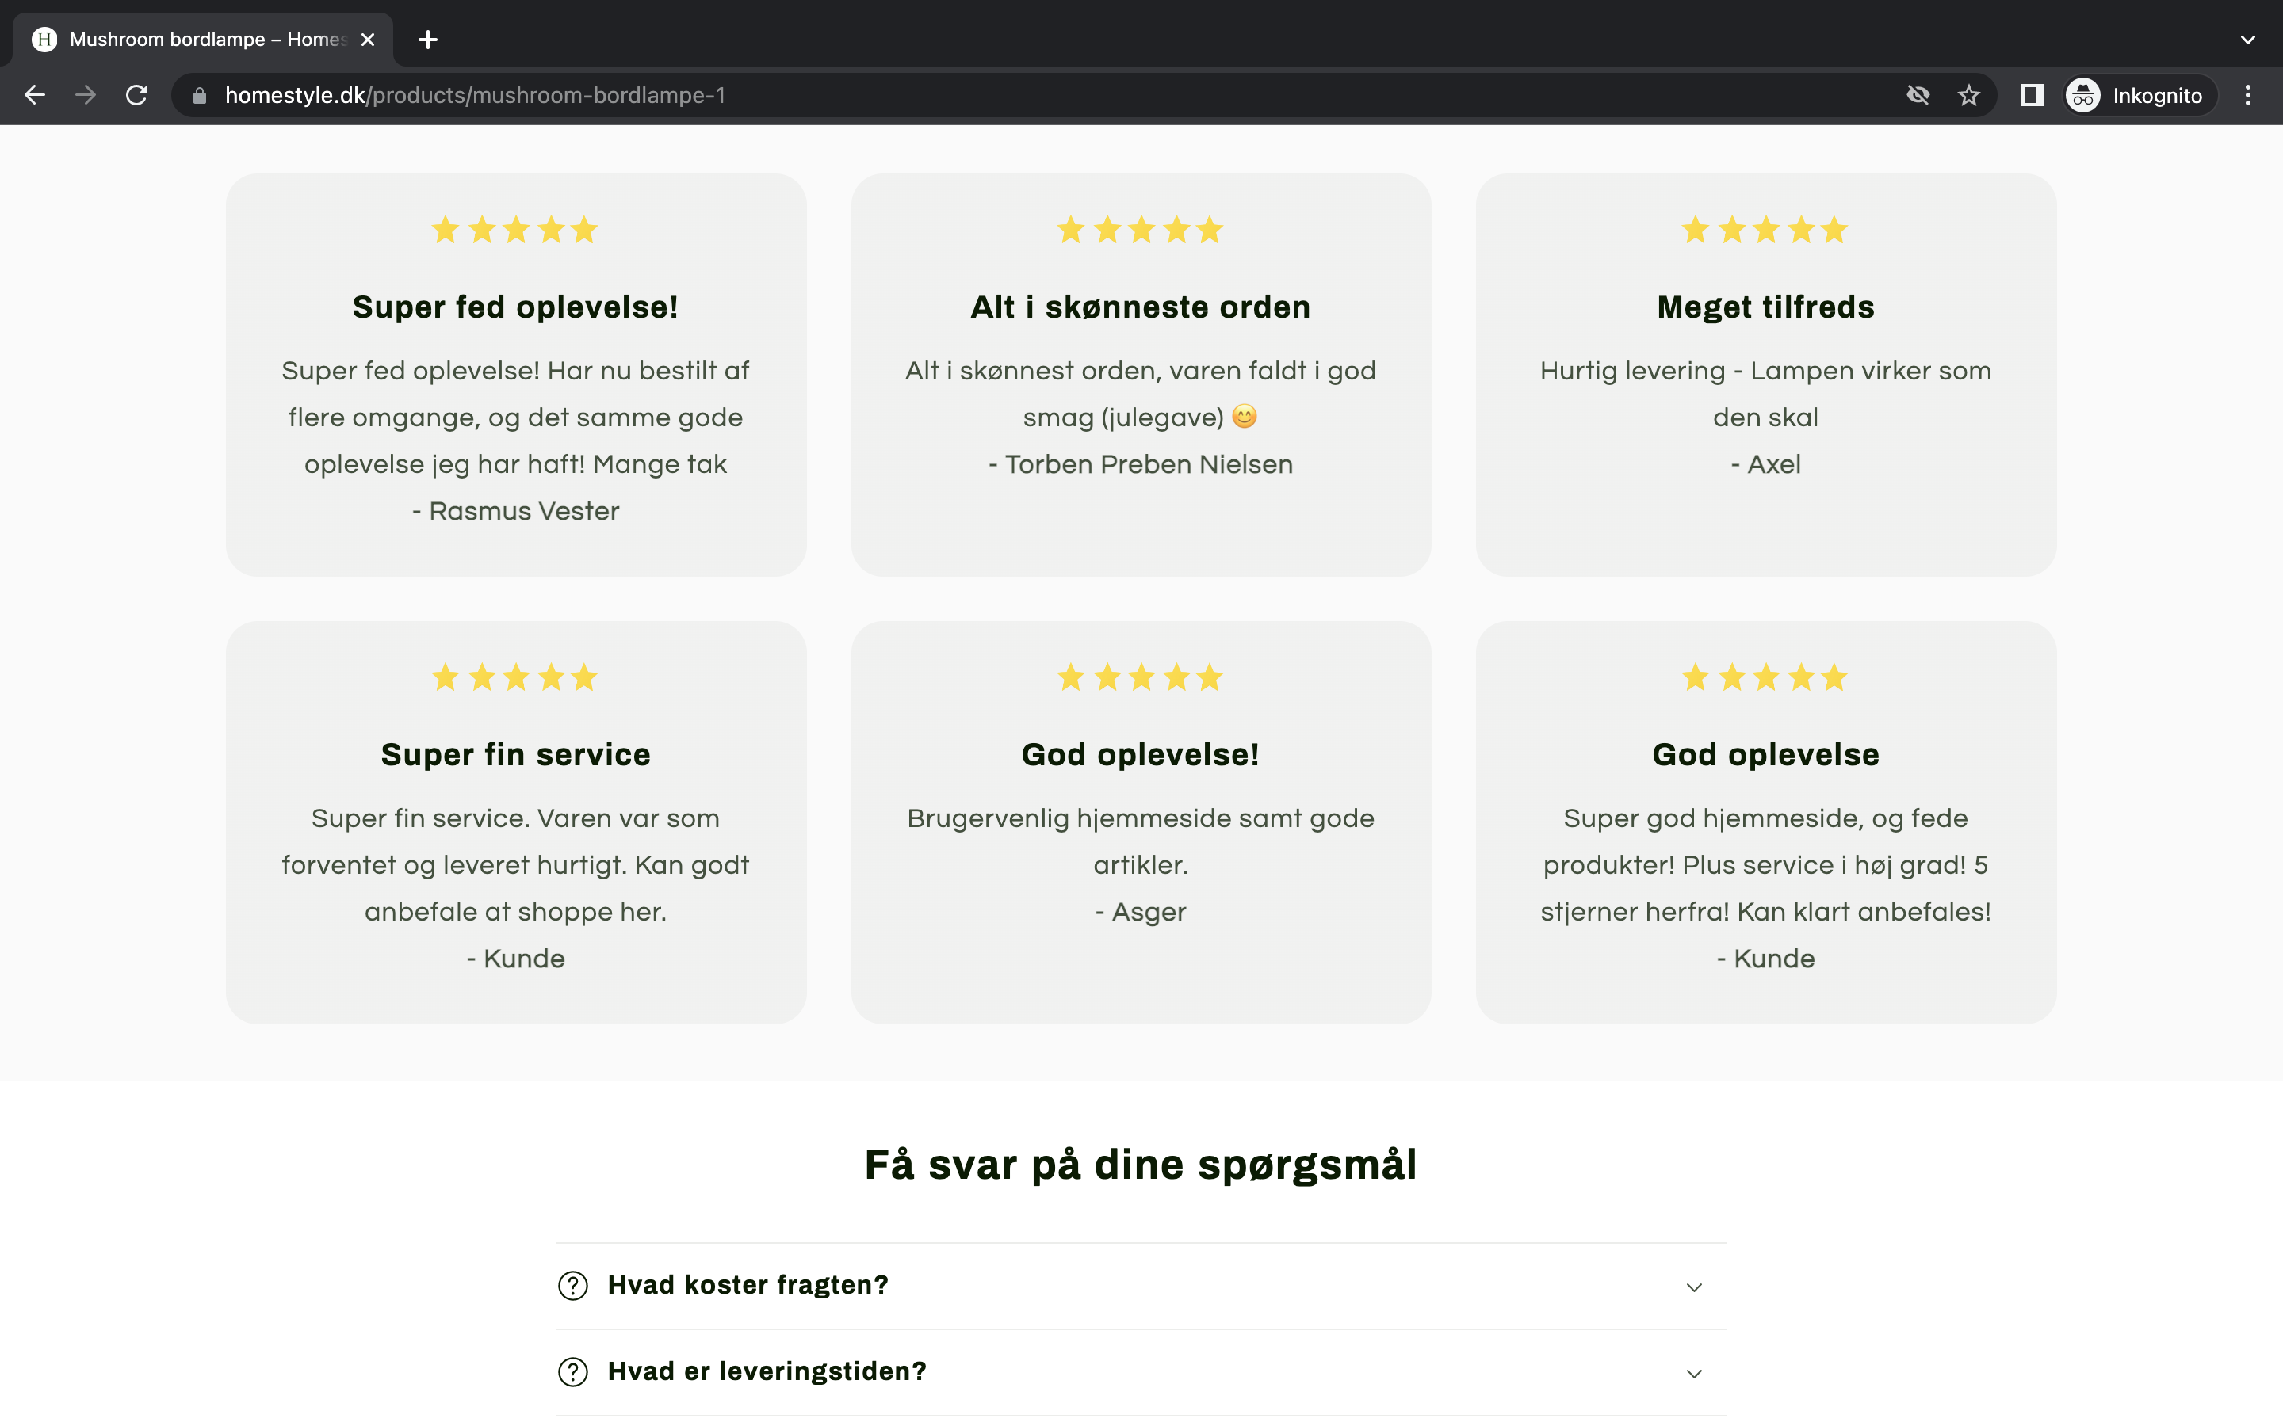Open the side panel icon
The image size is (2283, 1426).
coord(2031,95)
